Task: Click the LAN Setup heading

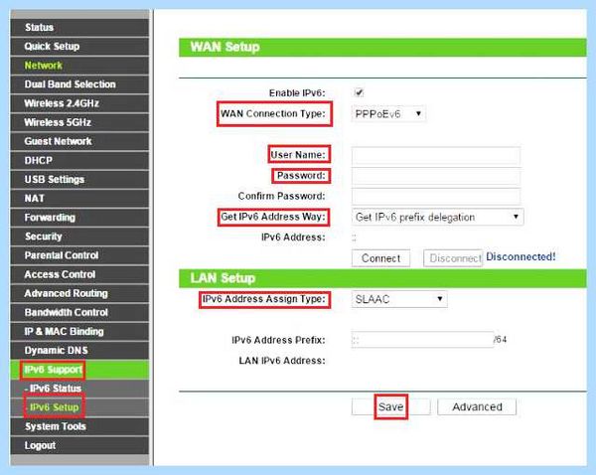Action: pos(223,278)
